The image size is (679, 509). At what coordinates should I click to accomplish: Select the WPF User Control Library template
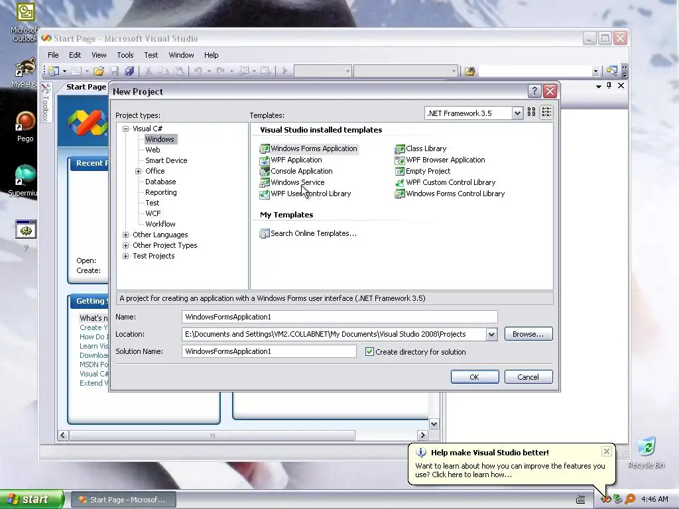click(306, 194)
